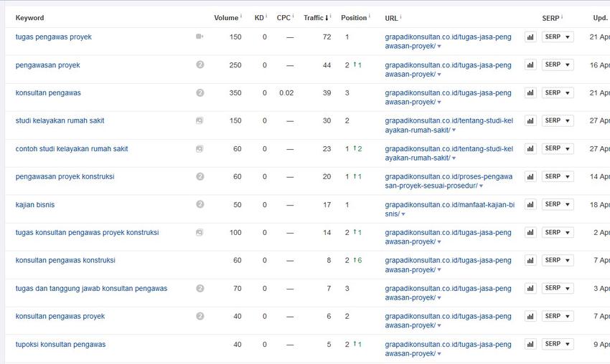
Task: Click SERP feature icon beside 'pengawasan proyek'
Action: click(x=200, y=64)
